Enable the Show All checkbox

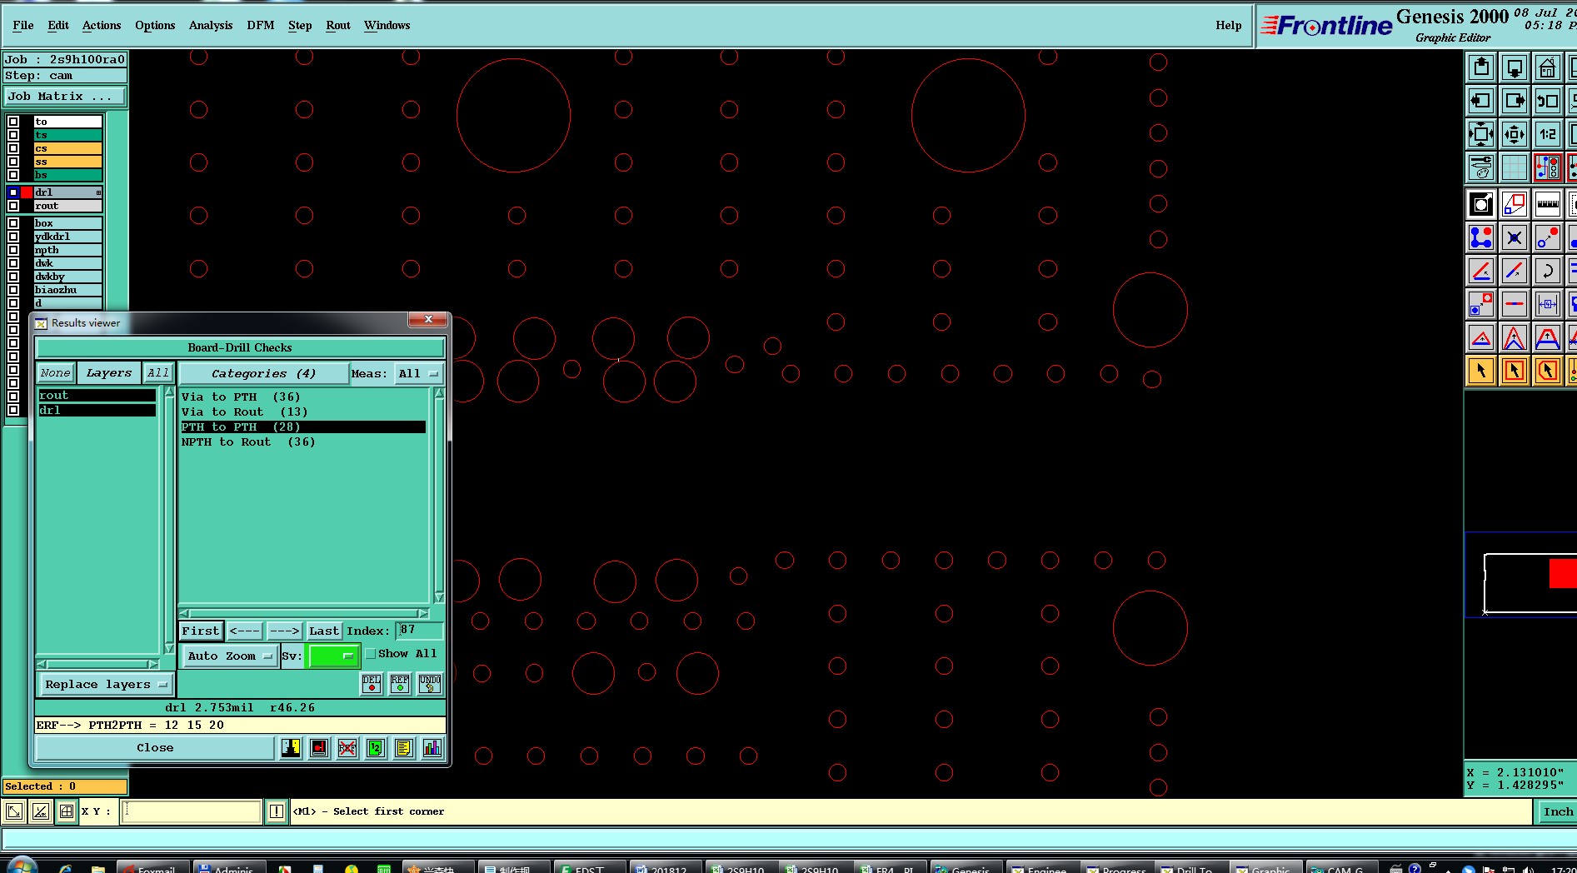[x=371, y=654]
